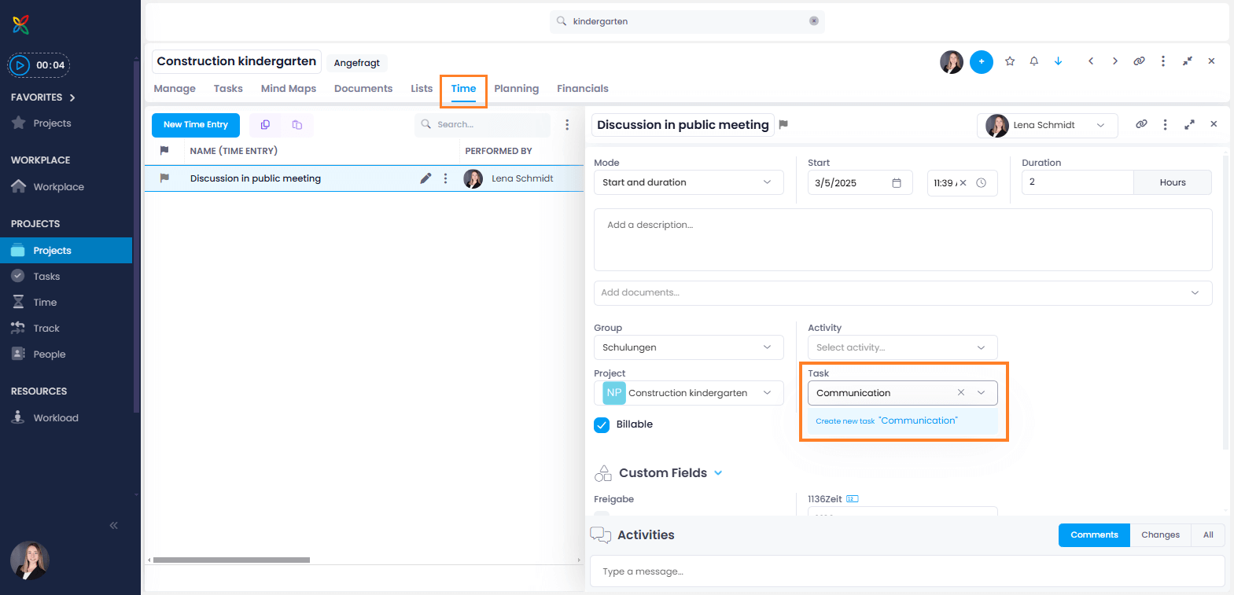This screenshot has height=595, width=1234.
Task: Open project notifications bell
Action: point(1034,61)
